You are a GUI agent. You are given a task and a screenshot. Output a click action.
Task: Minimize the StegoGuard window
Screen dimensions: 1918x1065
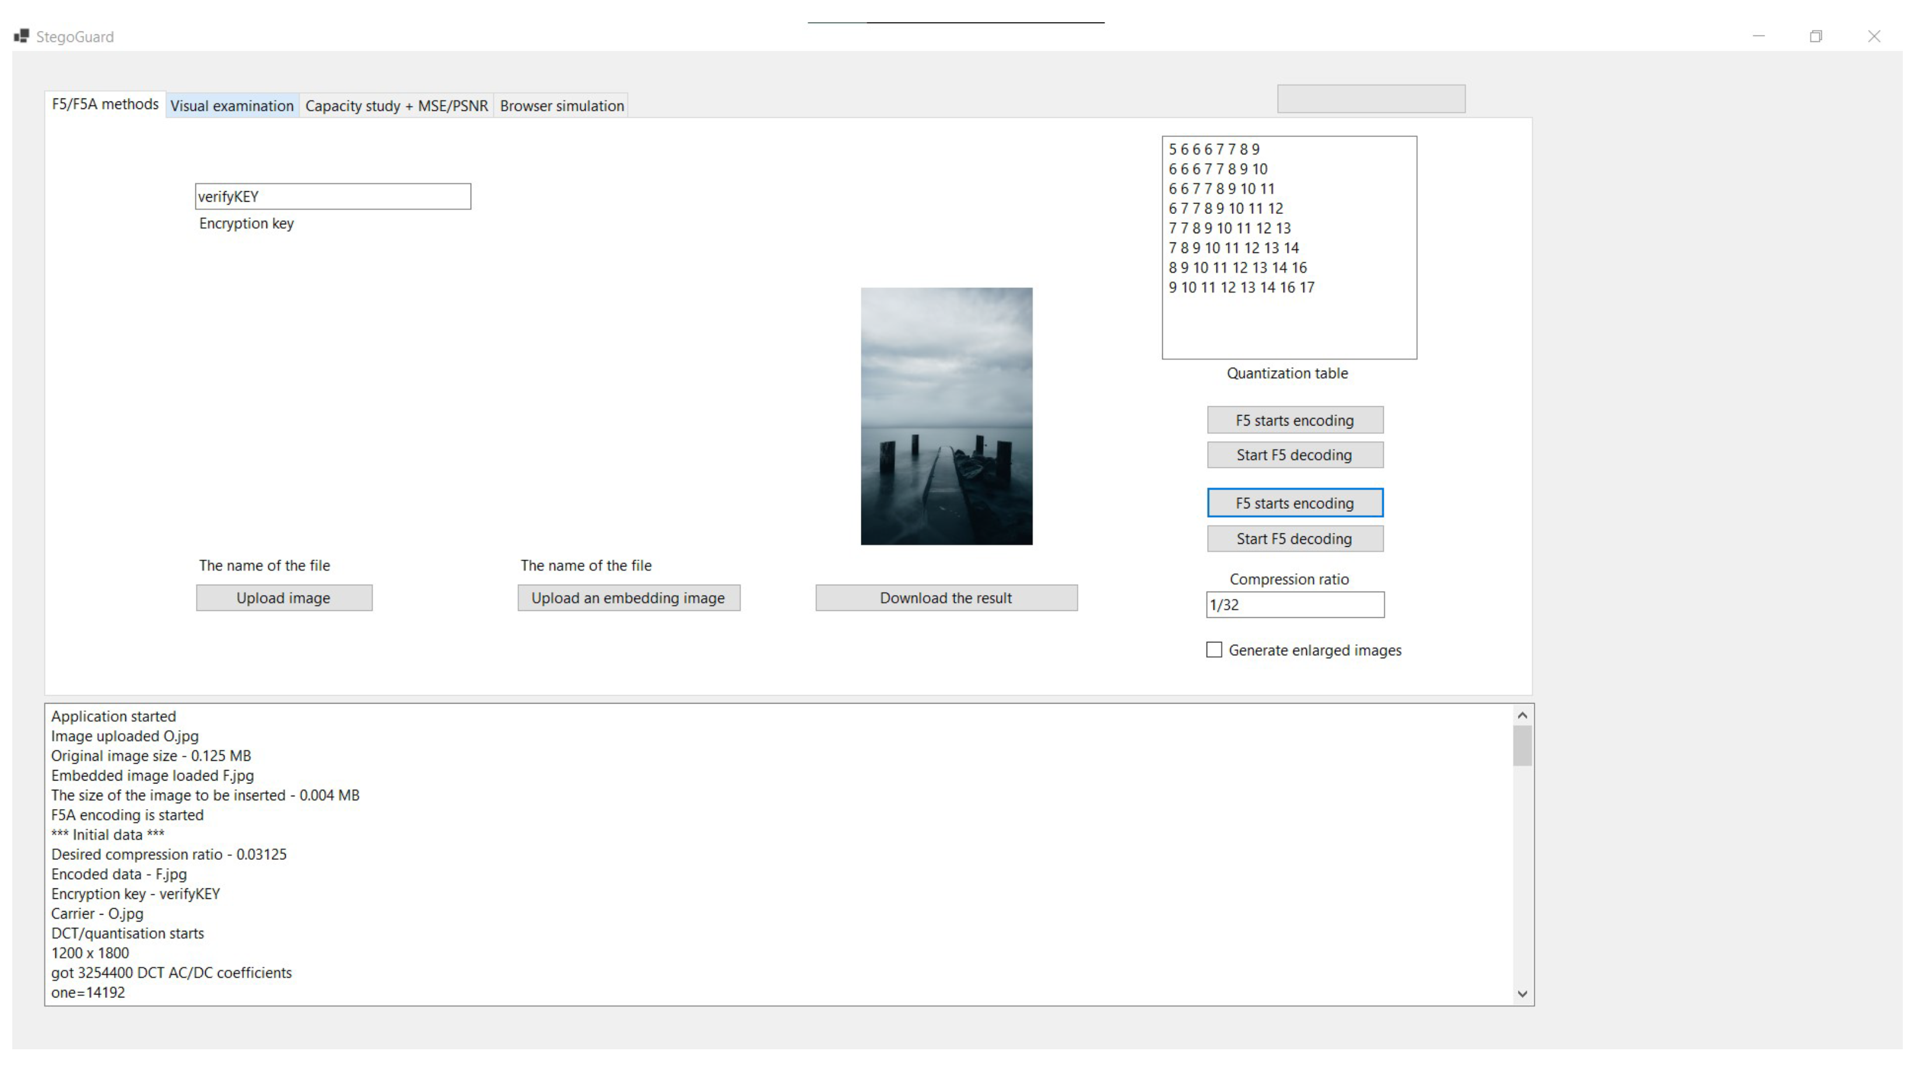[1759, 36]
